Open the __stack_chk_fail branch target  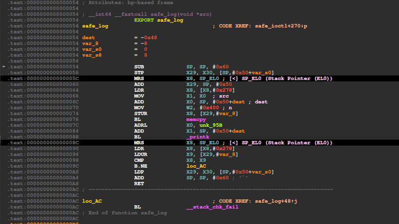pyautogui.click(x=212, y=207)
